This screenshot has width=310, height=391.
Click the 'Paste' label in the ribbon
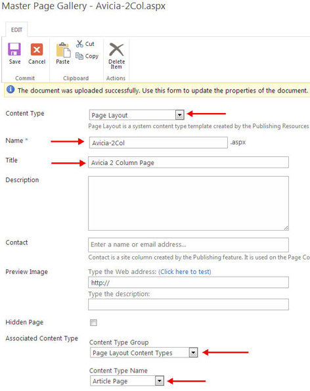point(62,62)
